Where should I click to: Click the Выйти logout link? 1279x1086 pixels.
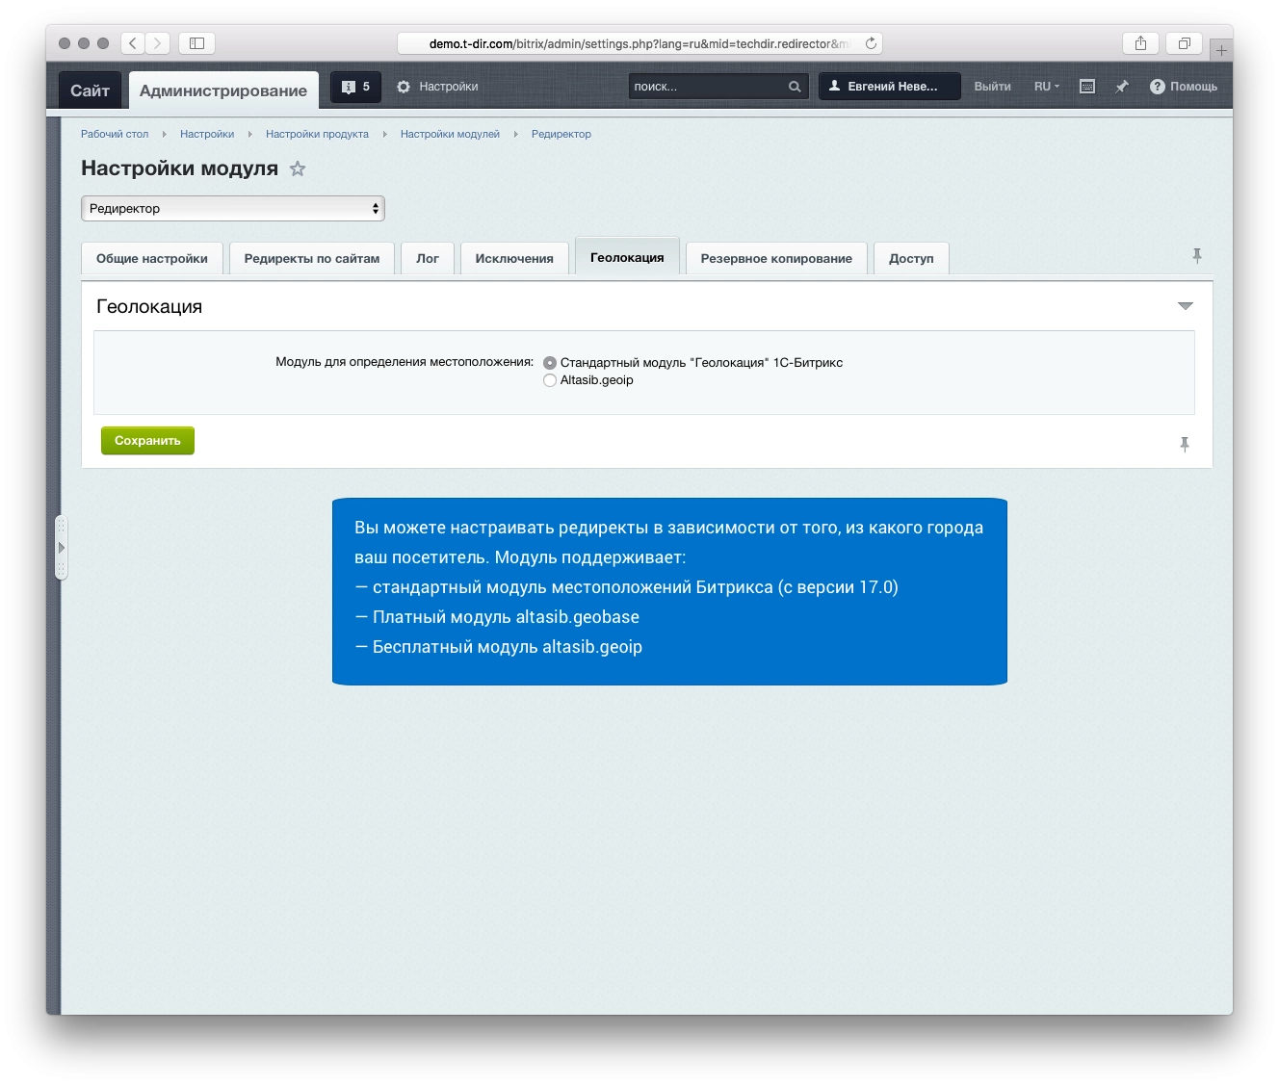coord(992,87)
